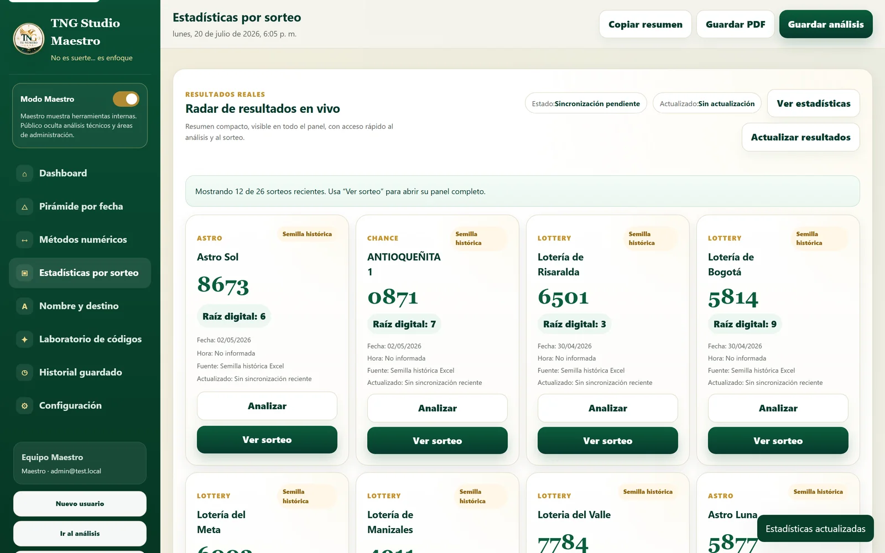Click the Nombre y destino letter icon
This screenshot has width=885, height=553.
coord(24,306)
